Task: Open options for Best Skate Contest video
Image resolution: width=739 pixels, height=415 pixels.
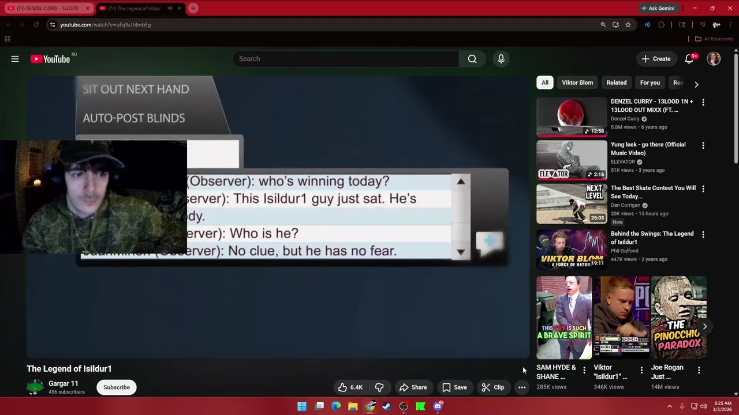Action: [x=703, y=188]
